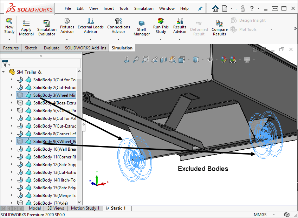298x218 pixels.
Task: Open the Simulation menu
Action: pyautogui.click(x=144, y=8)
